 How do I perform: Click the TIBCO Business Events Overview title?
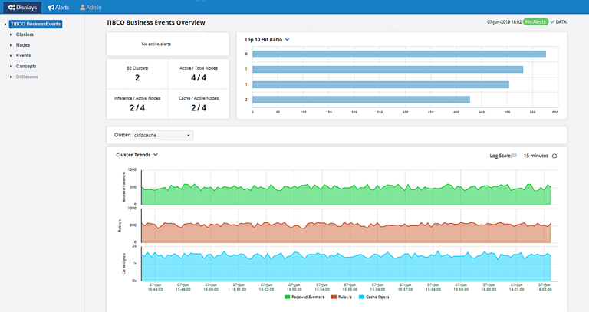point(156,22)
